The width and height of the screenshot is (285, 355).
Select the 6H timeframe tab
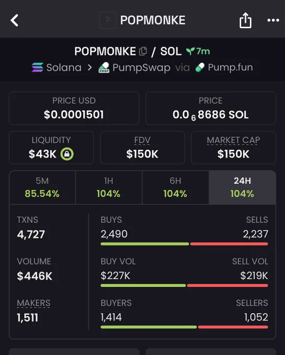click(175, 187)
